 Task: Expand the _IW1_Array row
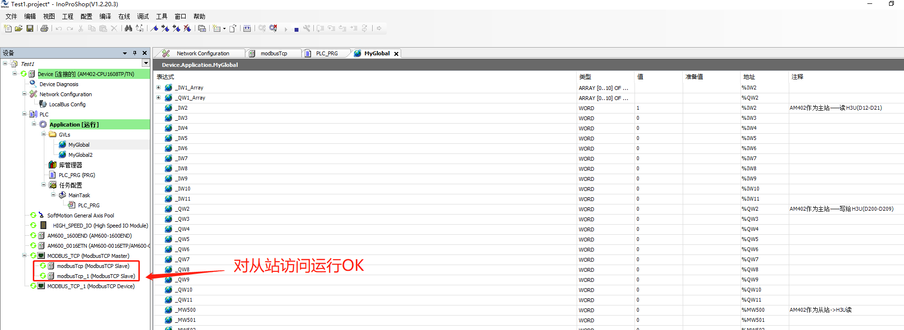[158, 88]
